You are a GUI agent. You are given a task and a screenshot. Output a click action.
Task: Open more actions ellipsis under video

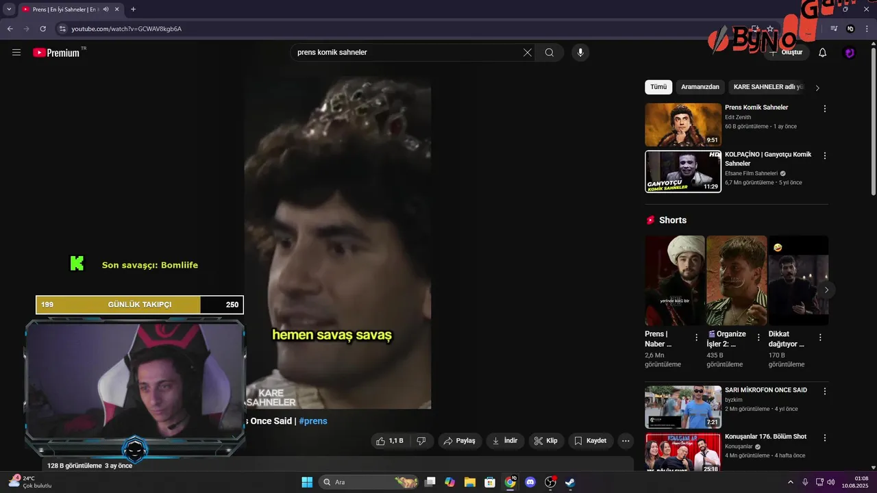tap(626, 441)
